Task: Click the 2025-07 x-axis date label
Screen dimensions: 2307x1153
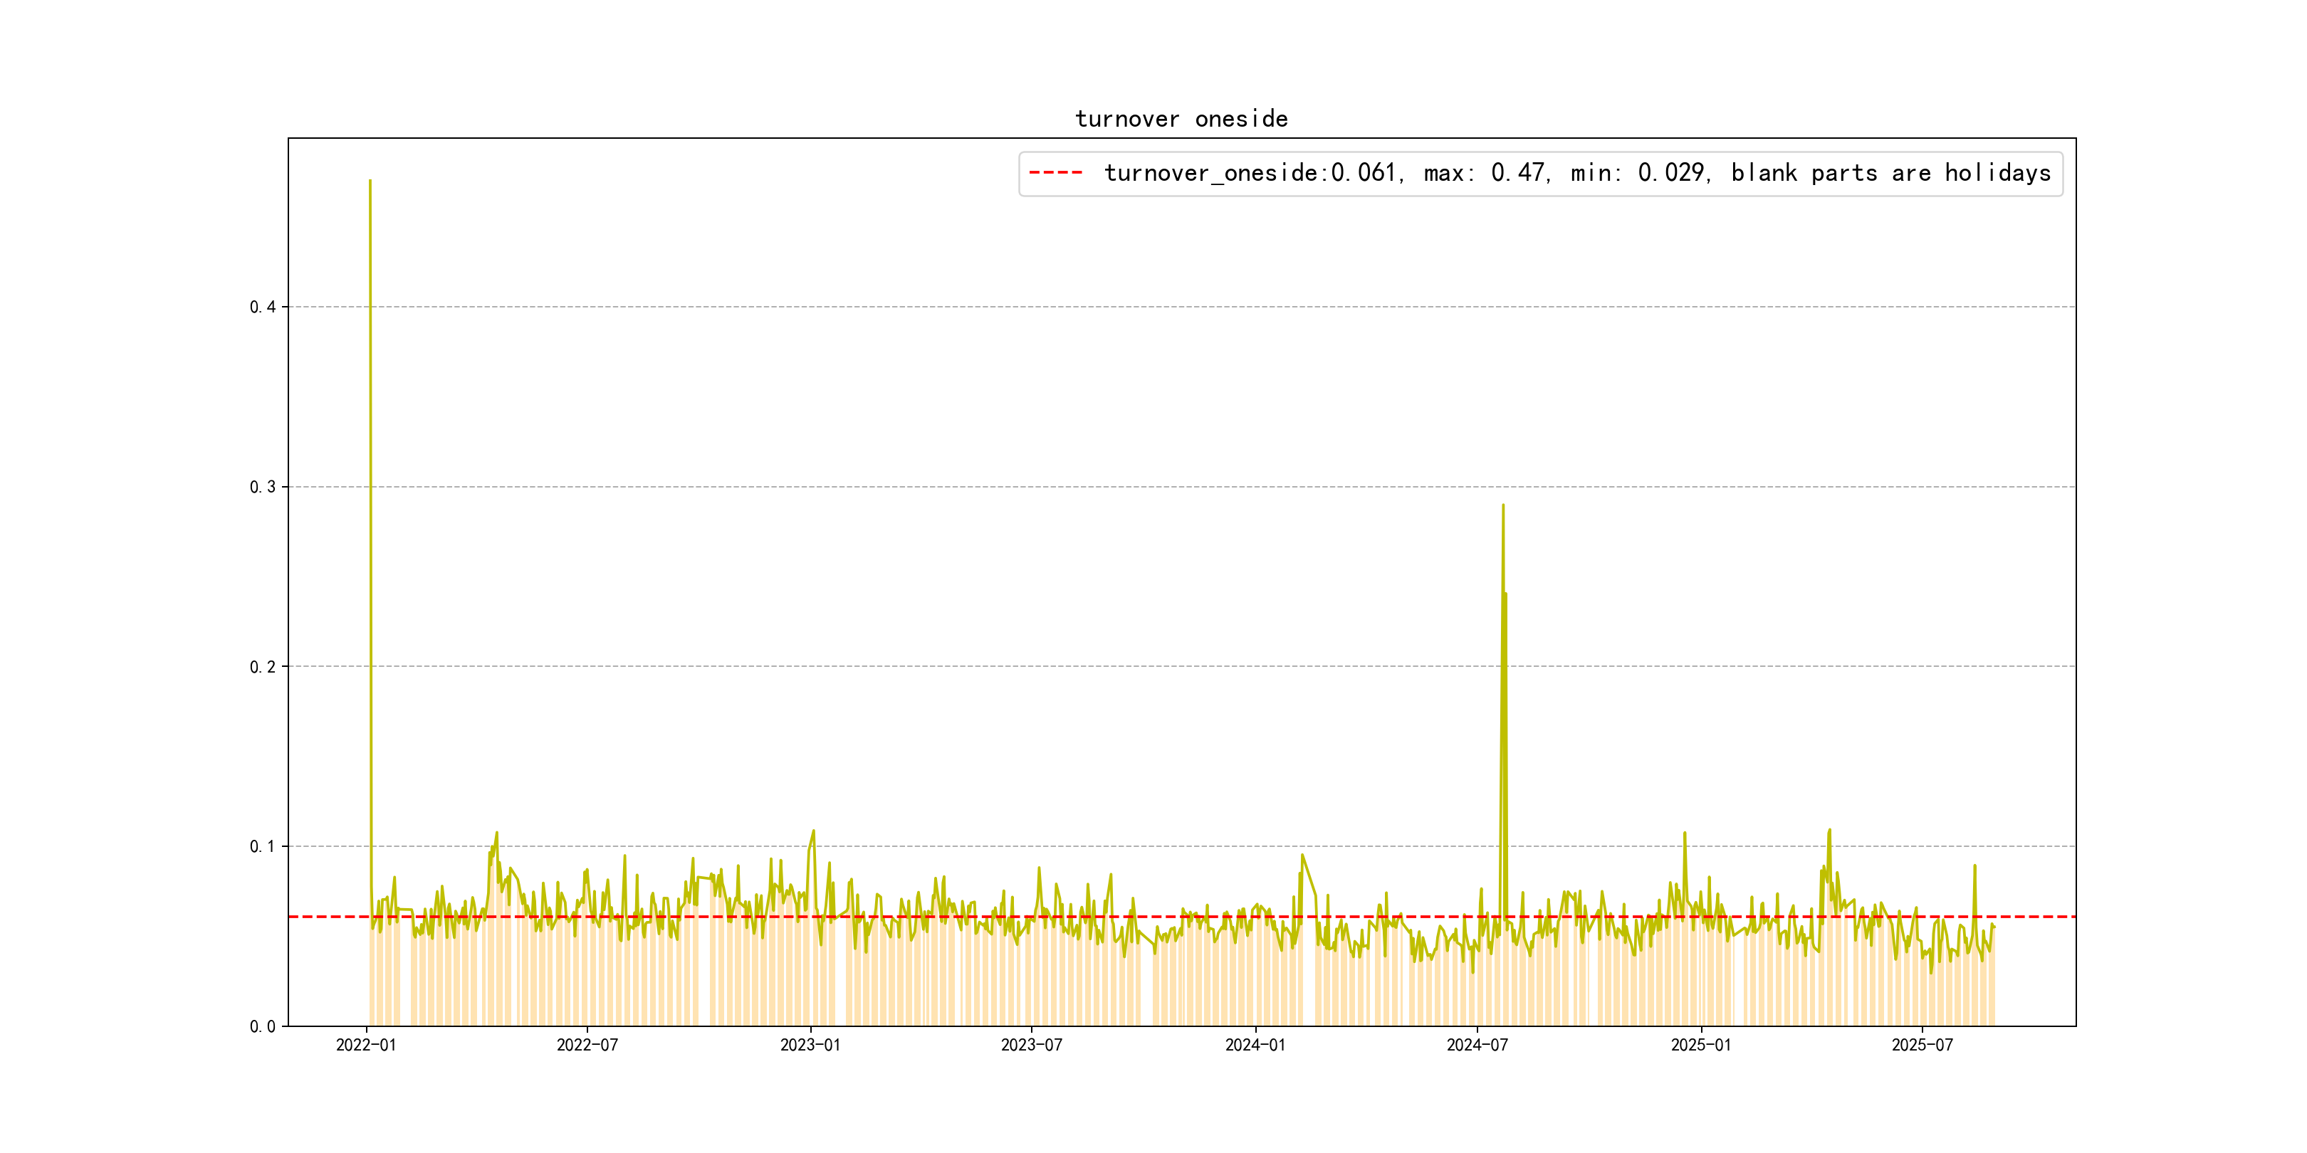Action: click(1922, 1046)
